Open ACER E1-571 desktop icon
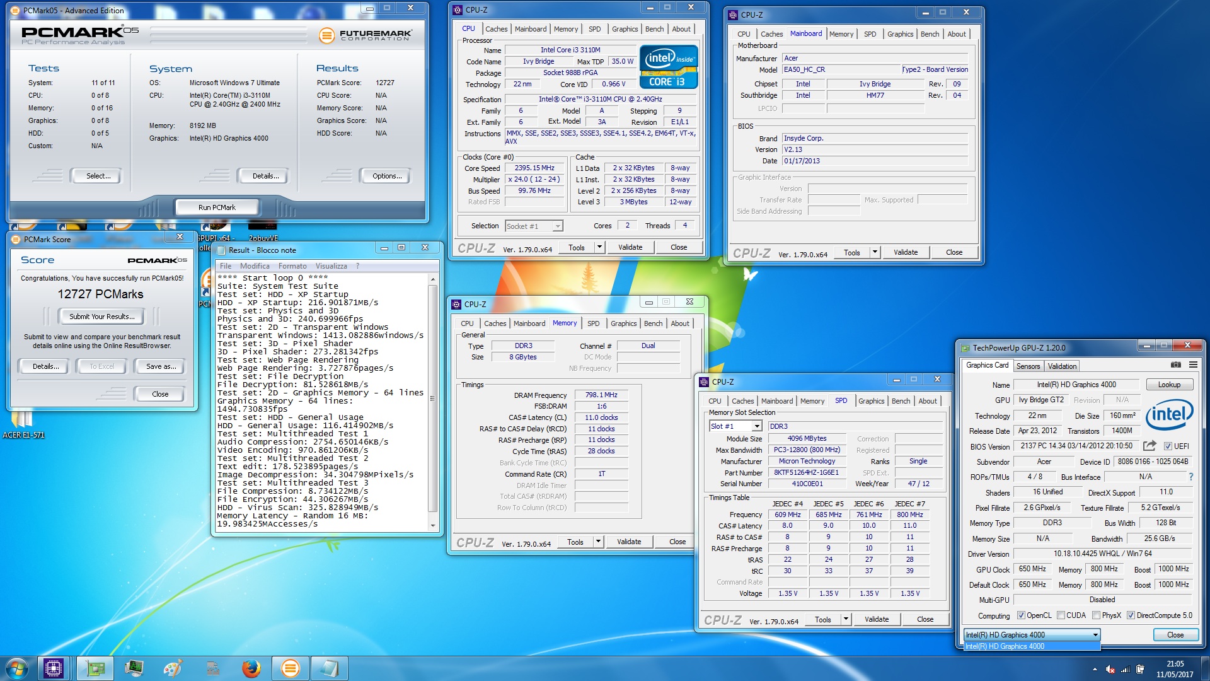 [23, 424]
